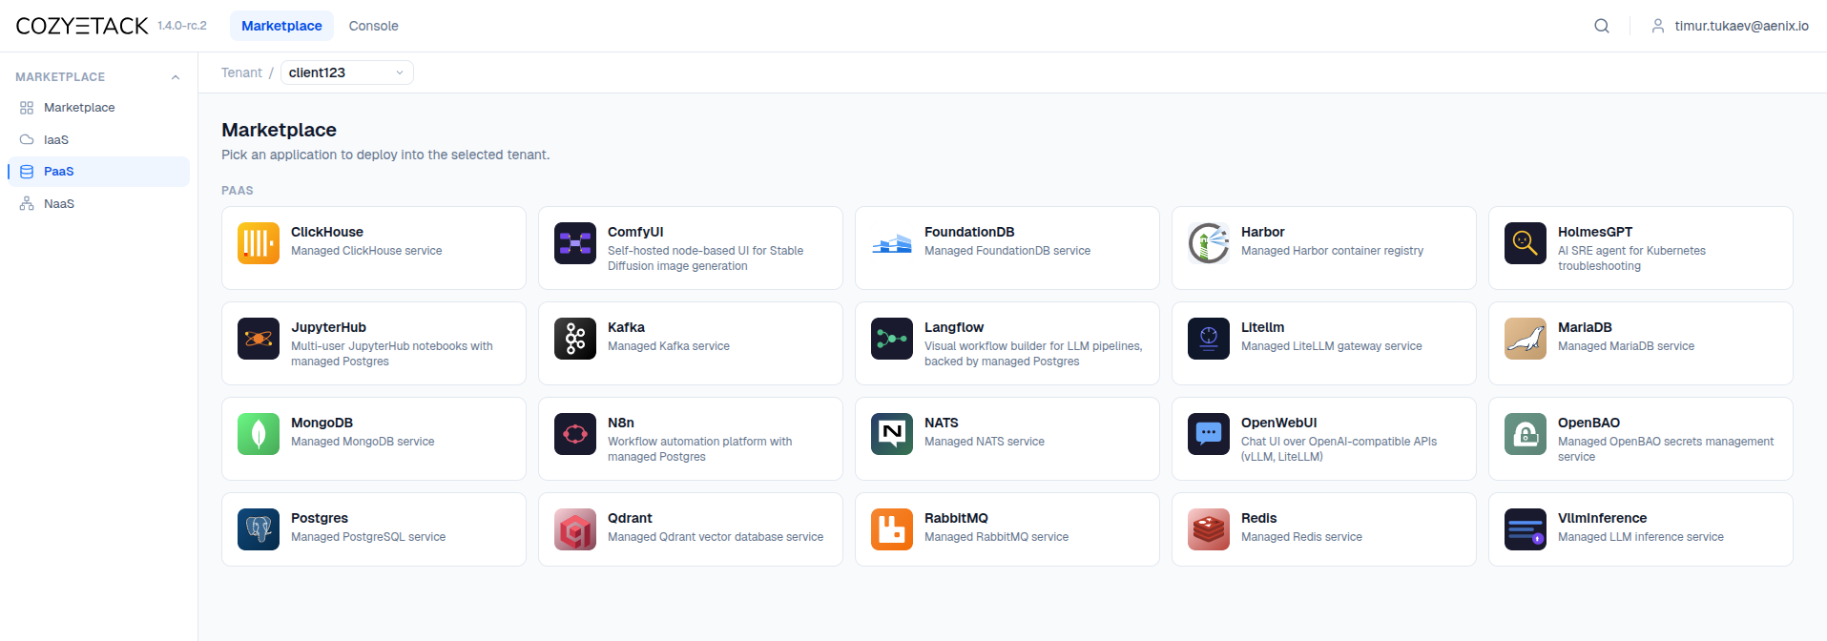Click the Litellm app icon
Viewport: 1827px width, 641px height.
(1209, 339)
